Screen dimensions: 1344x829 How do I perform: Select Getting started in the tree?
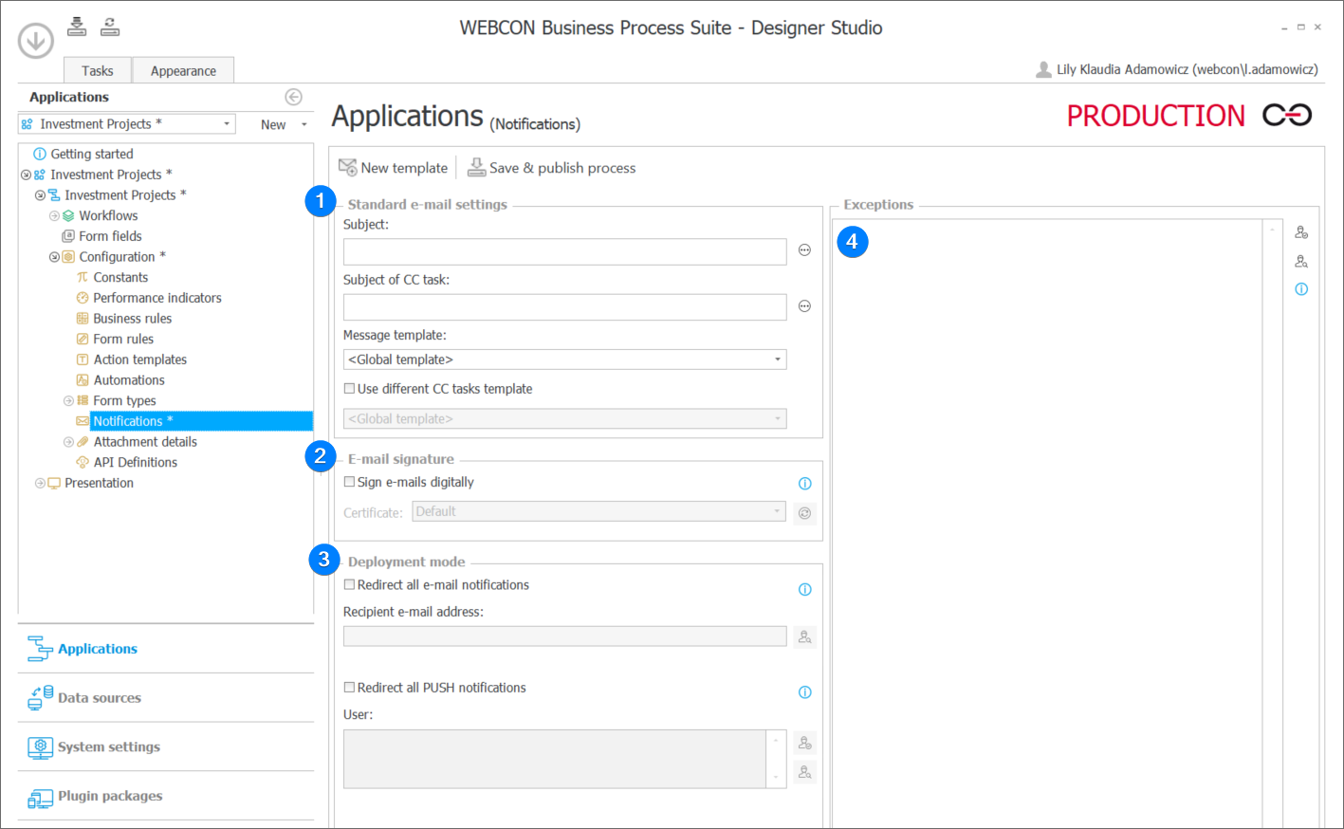coord(92,154)
